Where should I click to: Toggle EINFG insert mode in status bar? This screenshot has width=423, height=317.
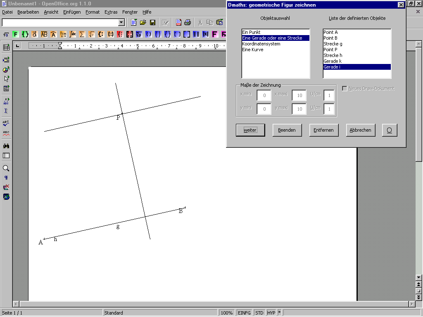(x=244, y=313)
